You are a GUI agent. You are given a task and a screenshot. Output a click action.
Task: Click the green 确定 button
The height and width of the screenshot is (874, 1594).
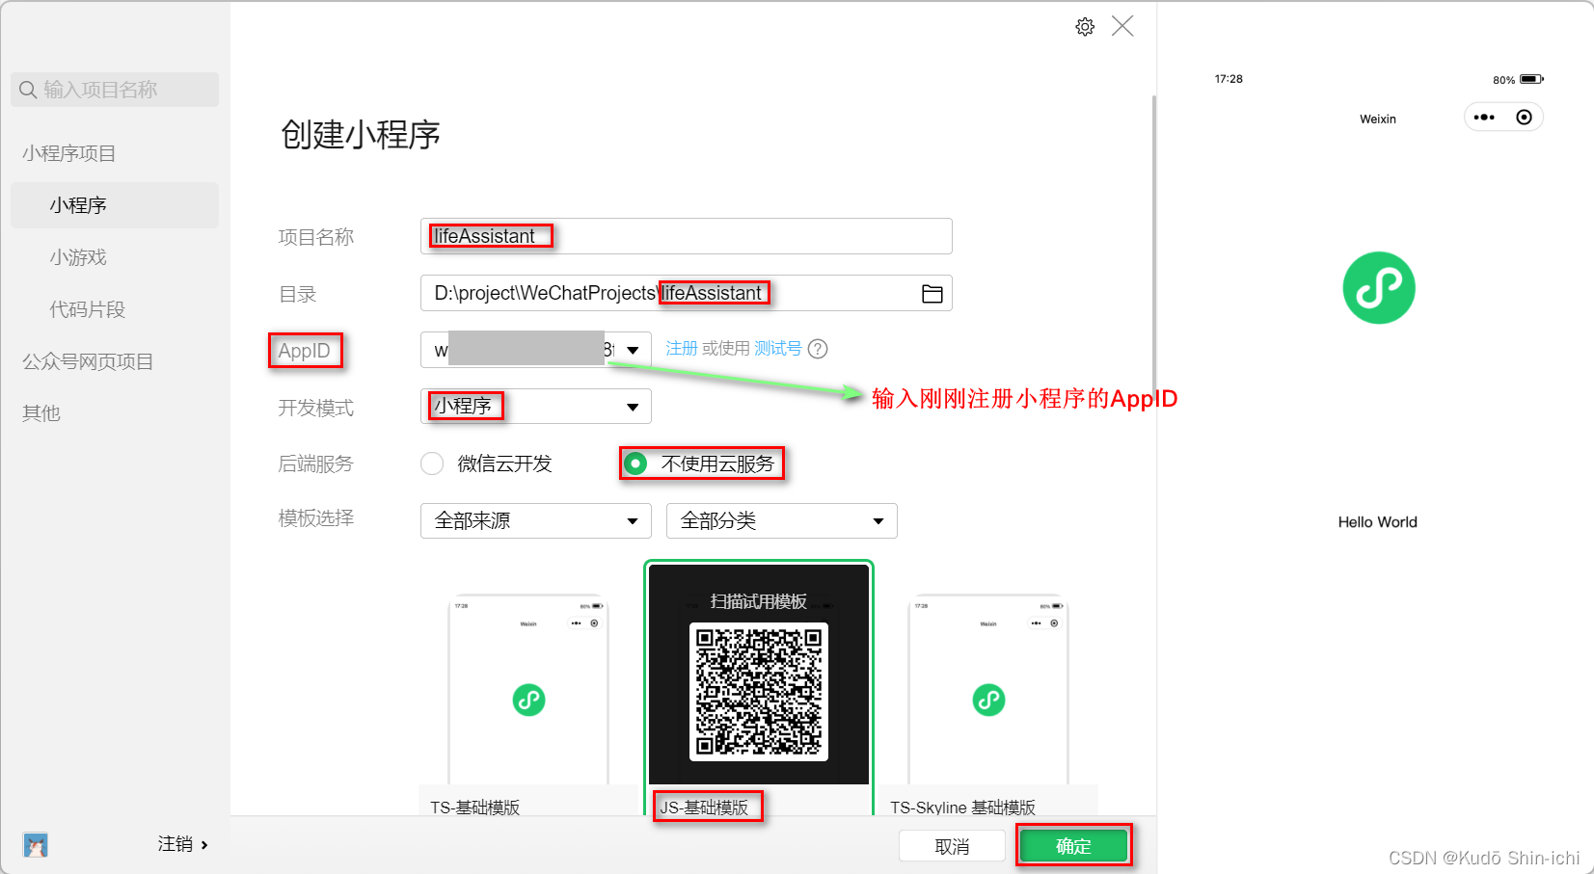[1073, 846]
